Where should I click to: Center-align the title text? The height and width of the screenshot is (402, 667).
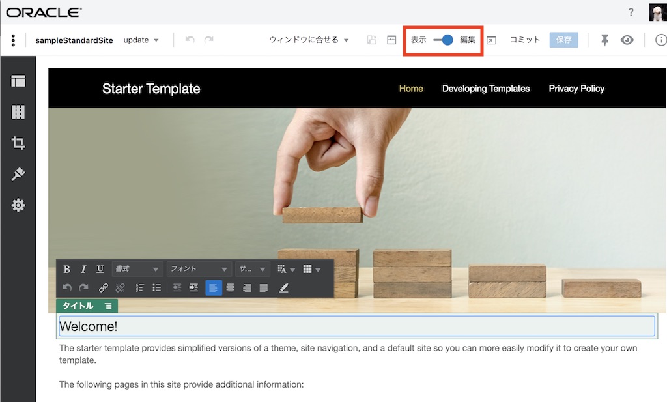230,287
